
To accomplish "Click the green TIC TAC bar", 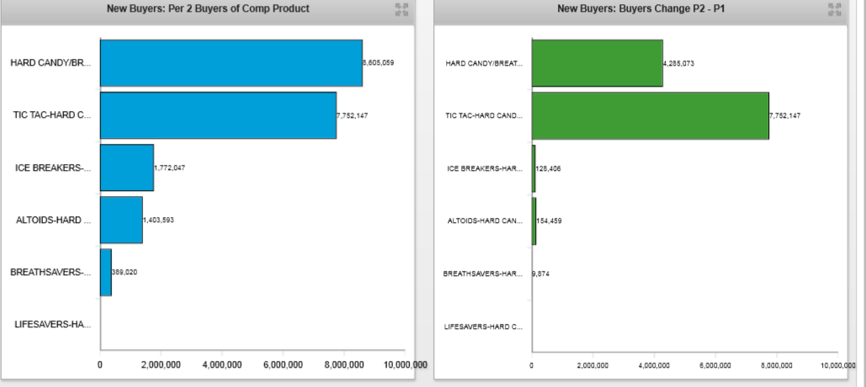I will pos(650,115).
